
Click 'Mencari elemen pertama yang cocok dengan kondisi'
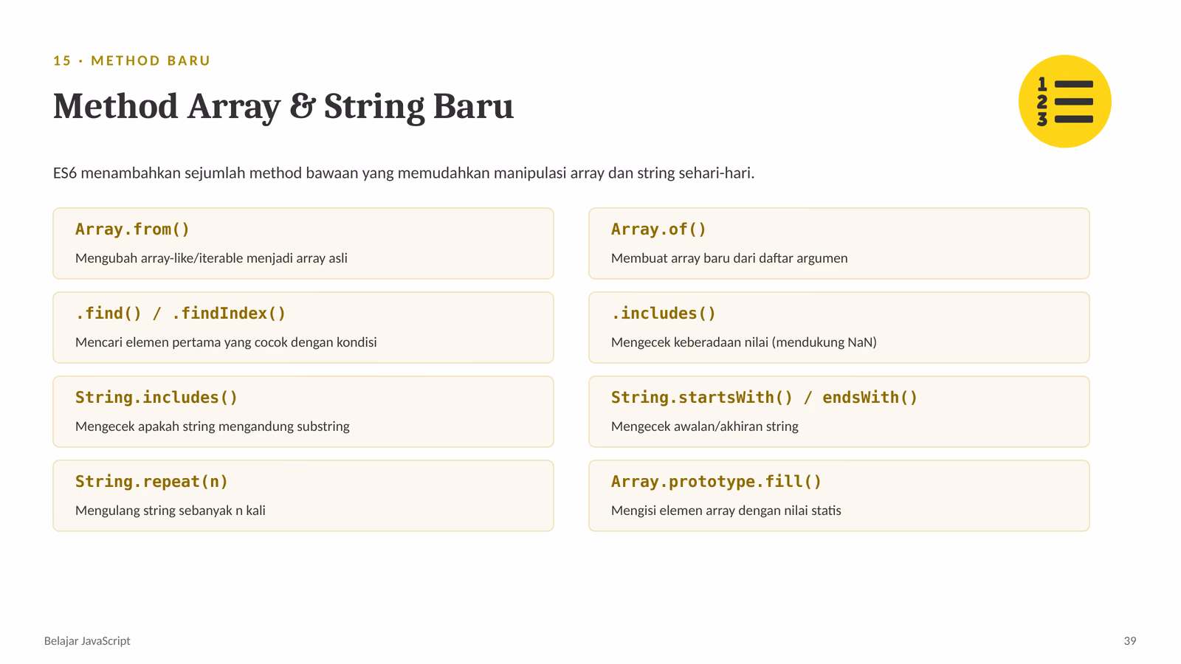point(226,342)
